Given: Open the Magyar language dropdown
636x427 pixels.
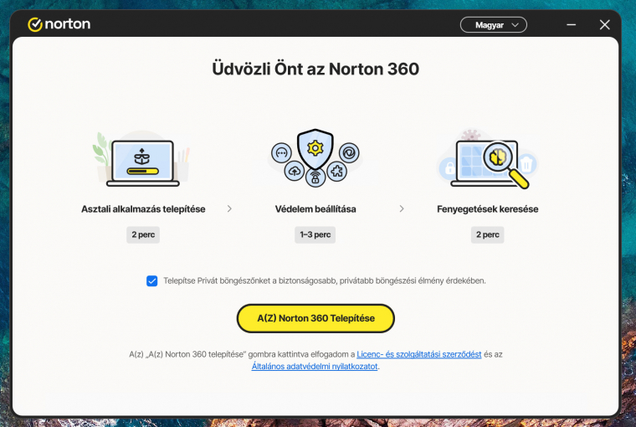Looking at the screenshot, I should 493,25.
